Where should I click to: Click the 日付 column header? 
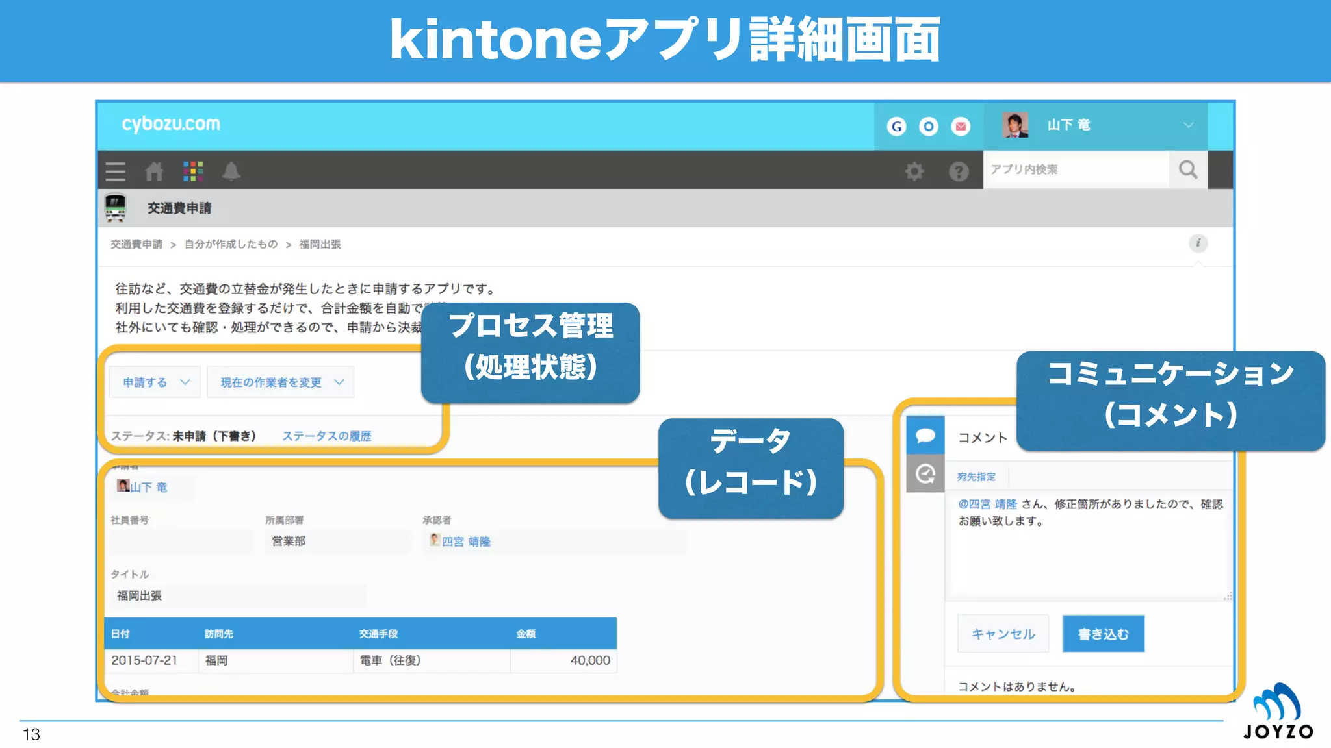[x=120, y=634]
